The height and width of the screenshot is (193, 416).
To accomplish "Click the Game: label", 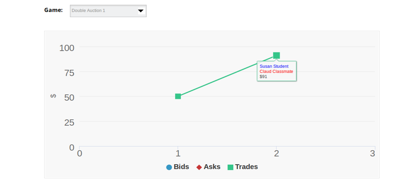I will (54, 10).
